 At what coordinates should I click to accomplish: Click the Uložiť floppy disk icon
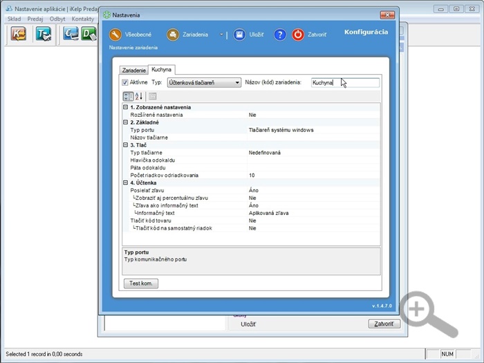click(239, 35)
